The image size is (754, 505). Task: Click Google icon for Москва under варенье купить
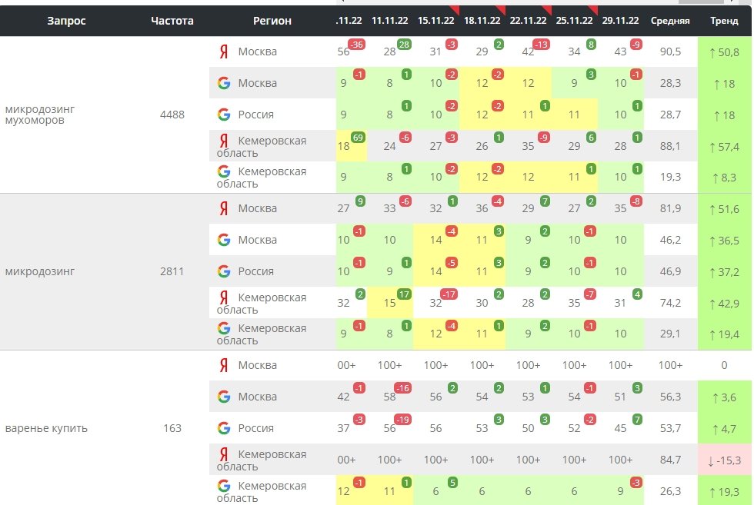pos(224,397)
